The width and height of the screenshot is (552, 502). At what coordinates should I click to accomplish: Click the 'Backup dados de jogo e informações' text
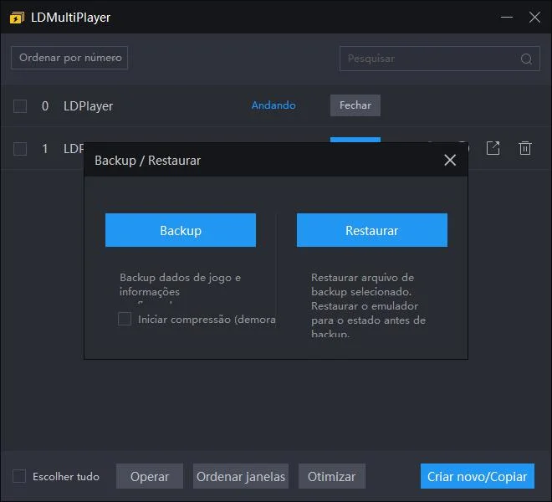coord(181,284)
